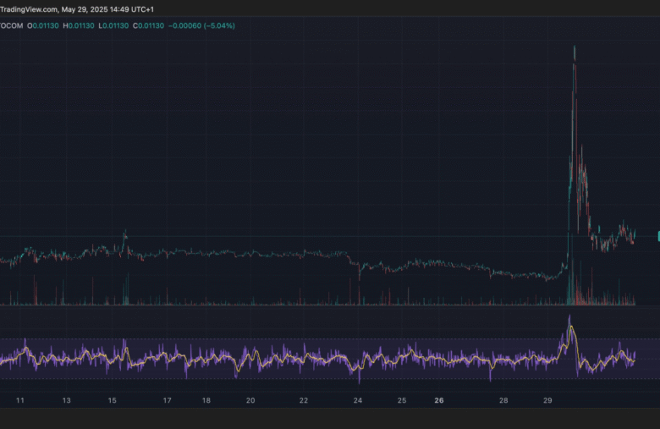Select the low value L0.01130
Viewport: 660px width, 429px height.
(113, 25)
